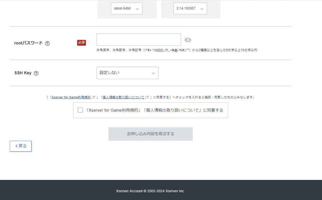Open the 個人情報の取り扱いについて link
Image resolution: width=322 pixels, height=200 pixels.
point(124,97)
